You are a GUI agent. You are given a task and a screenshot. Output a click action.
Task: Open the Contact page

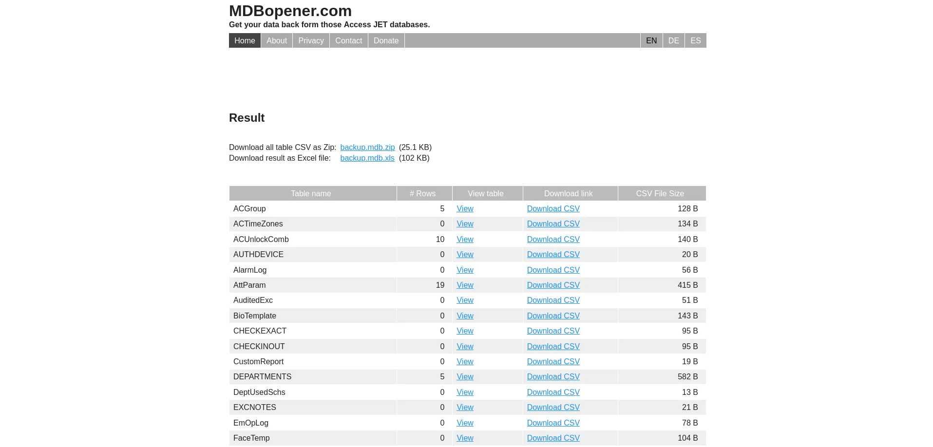point(349,40)
